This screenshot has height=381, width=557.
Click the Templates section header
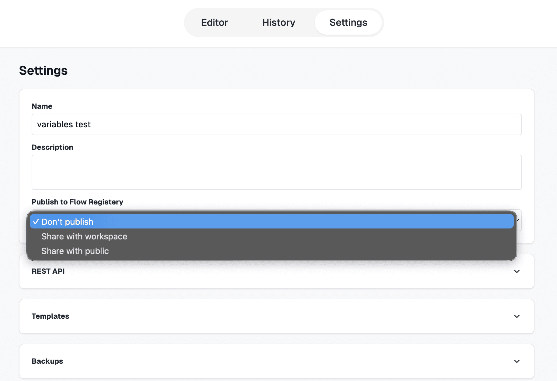pos(50,316)
